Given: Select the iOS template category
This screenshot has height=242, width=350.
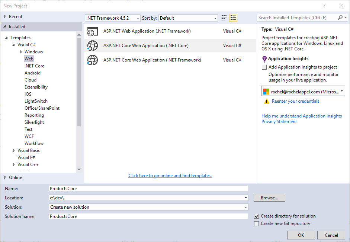Looking at the screenshot, I should tap(28, 94).
